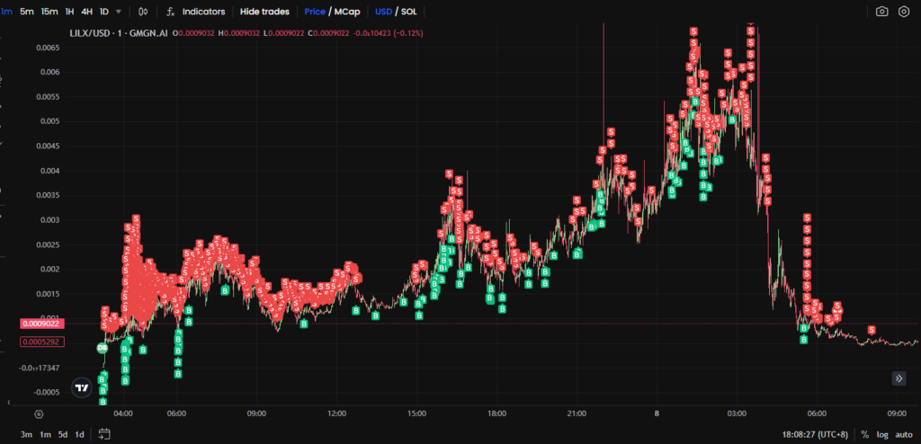The height and width of the screenshot is (444, 921).
Task: Switch chart to MCap view
Action: point(347,12)
